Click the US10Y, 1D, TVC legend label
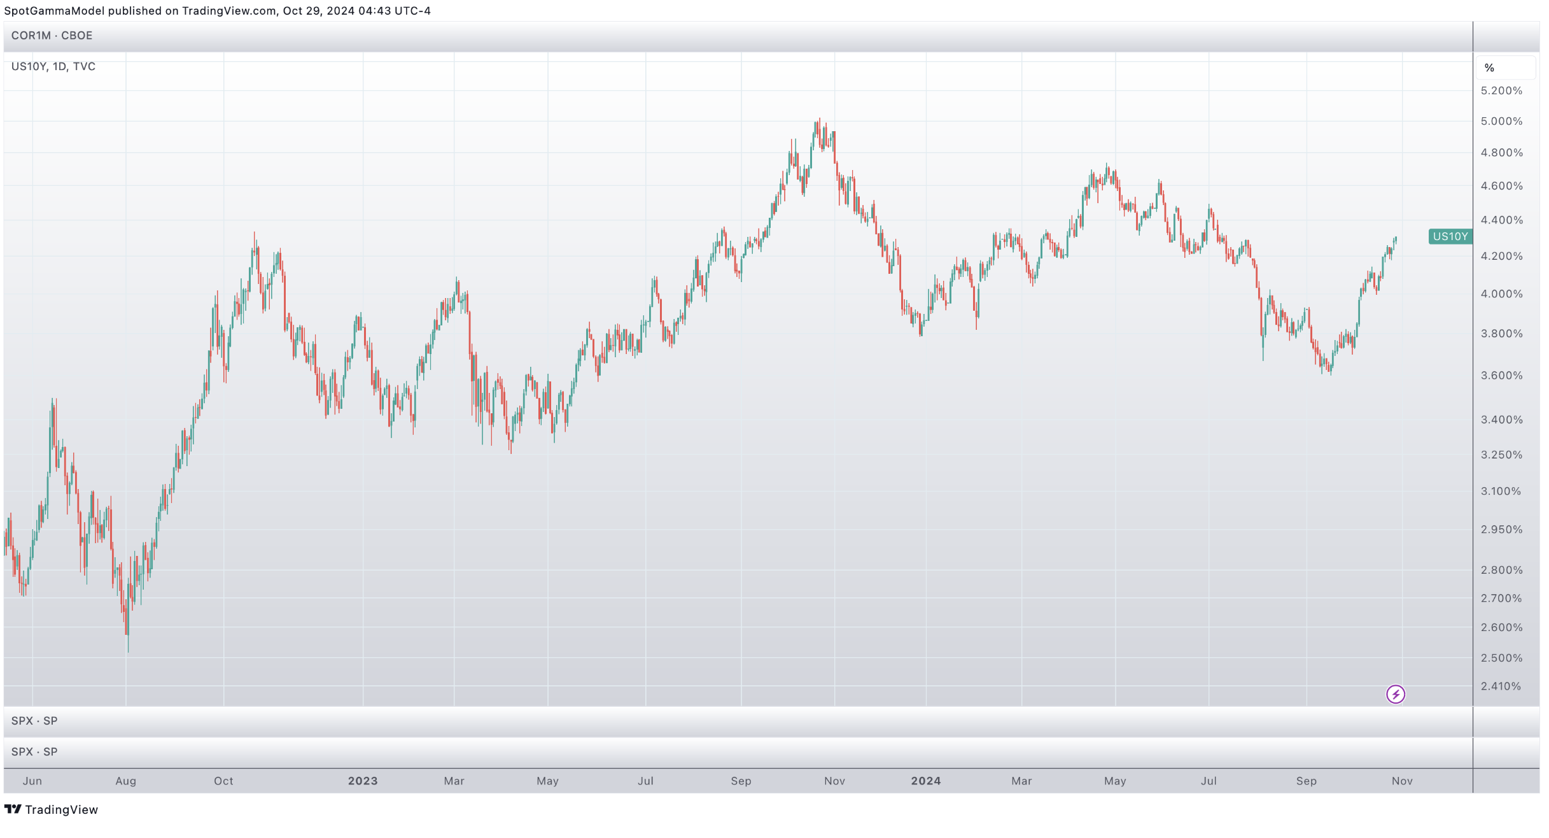1549x838 pixels. pos(53,66)
